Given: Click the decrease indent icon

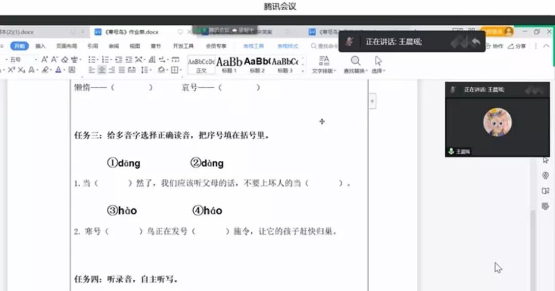Looking at the screenshot, I should [x=119, y=60].
